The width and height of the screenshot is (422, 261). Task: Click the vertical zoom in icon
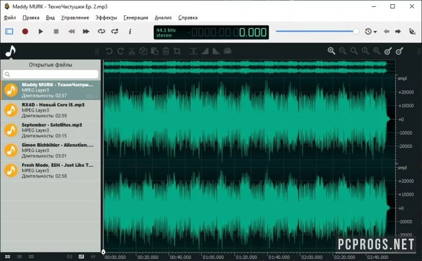pos(388,51)
